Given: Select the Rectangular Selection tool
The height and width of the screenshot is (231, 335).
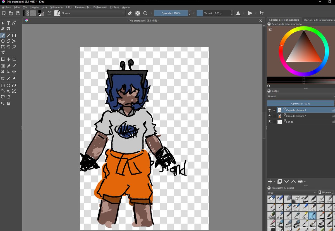Looking at the screenshot, I should coord(3,85).
